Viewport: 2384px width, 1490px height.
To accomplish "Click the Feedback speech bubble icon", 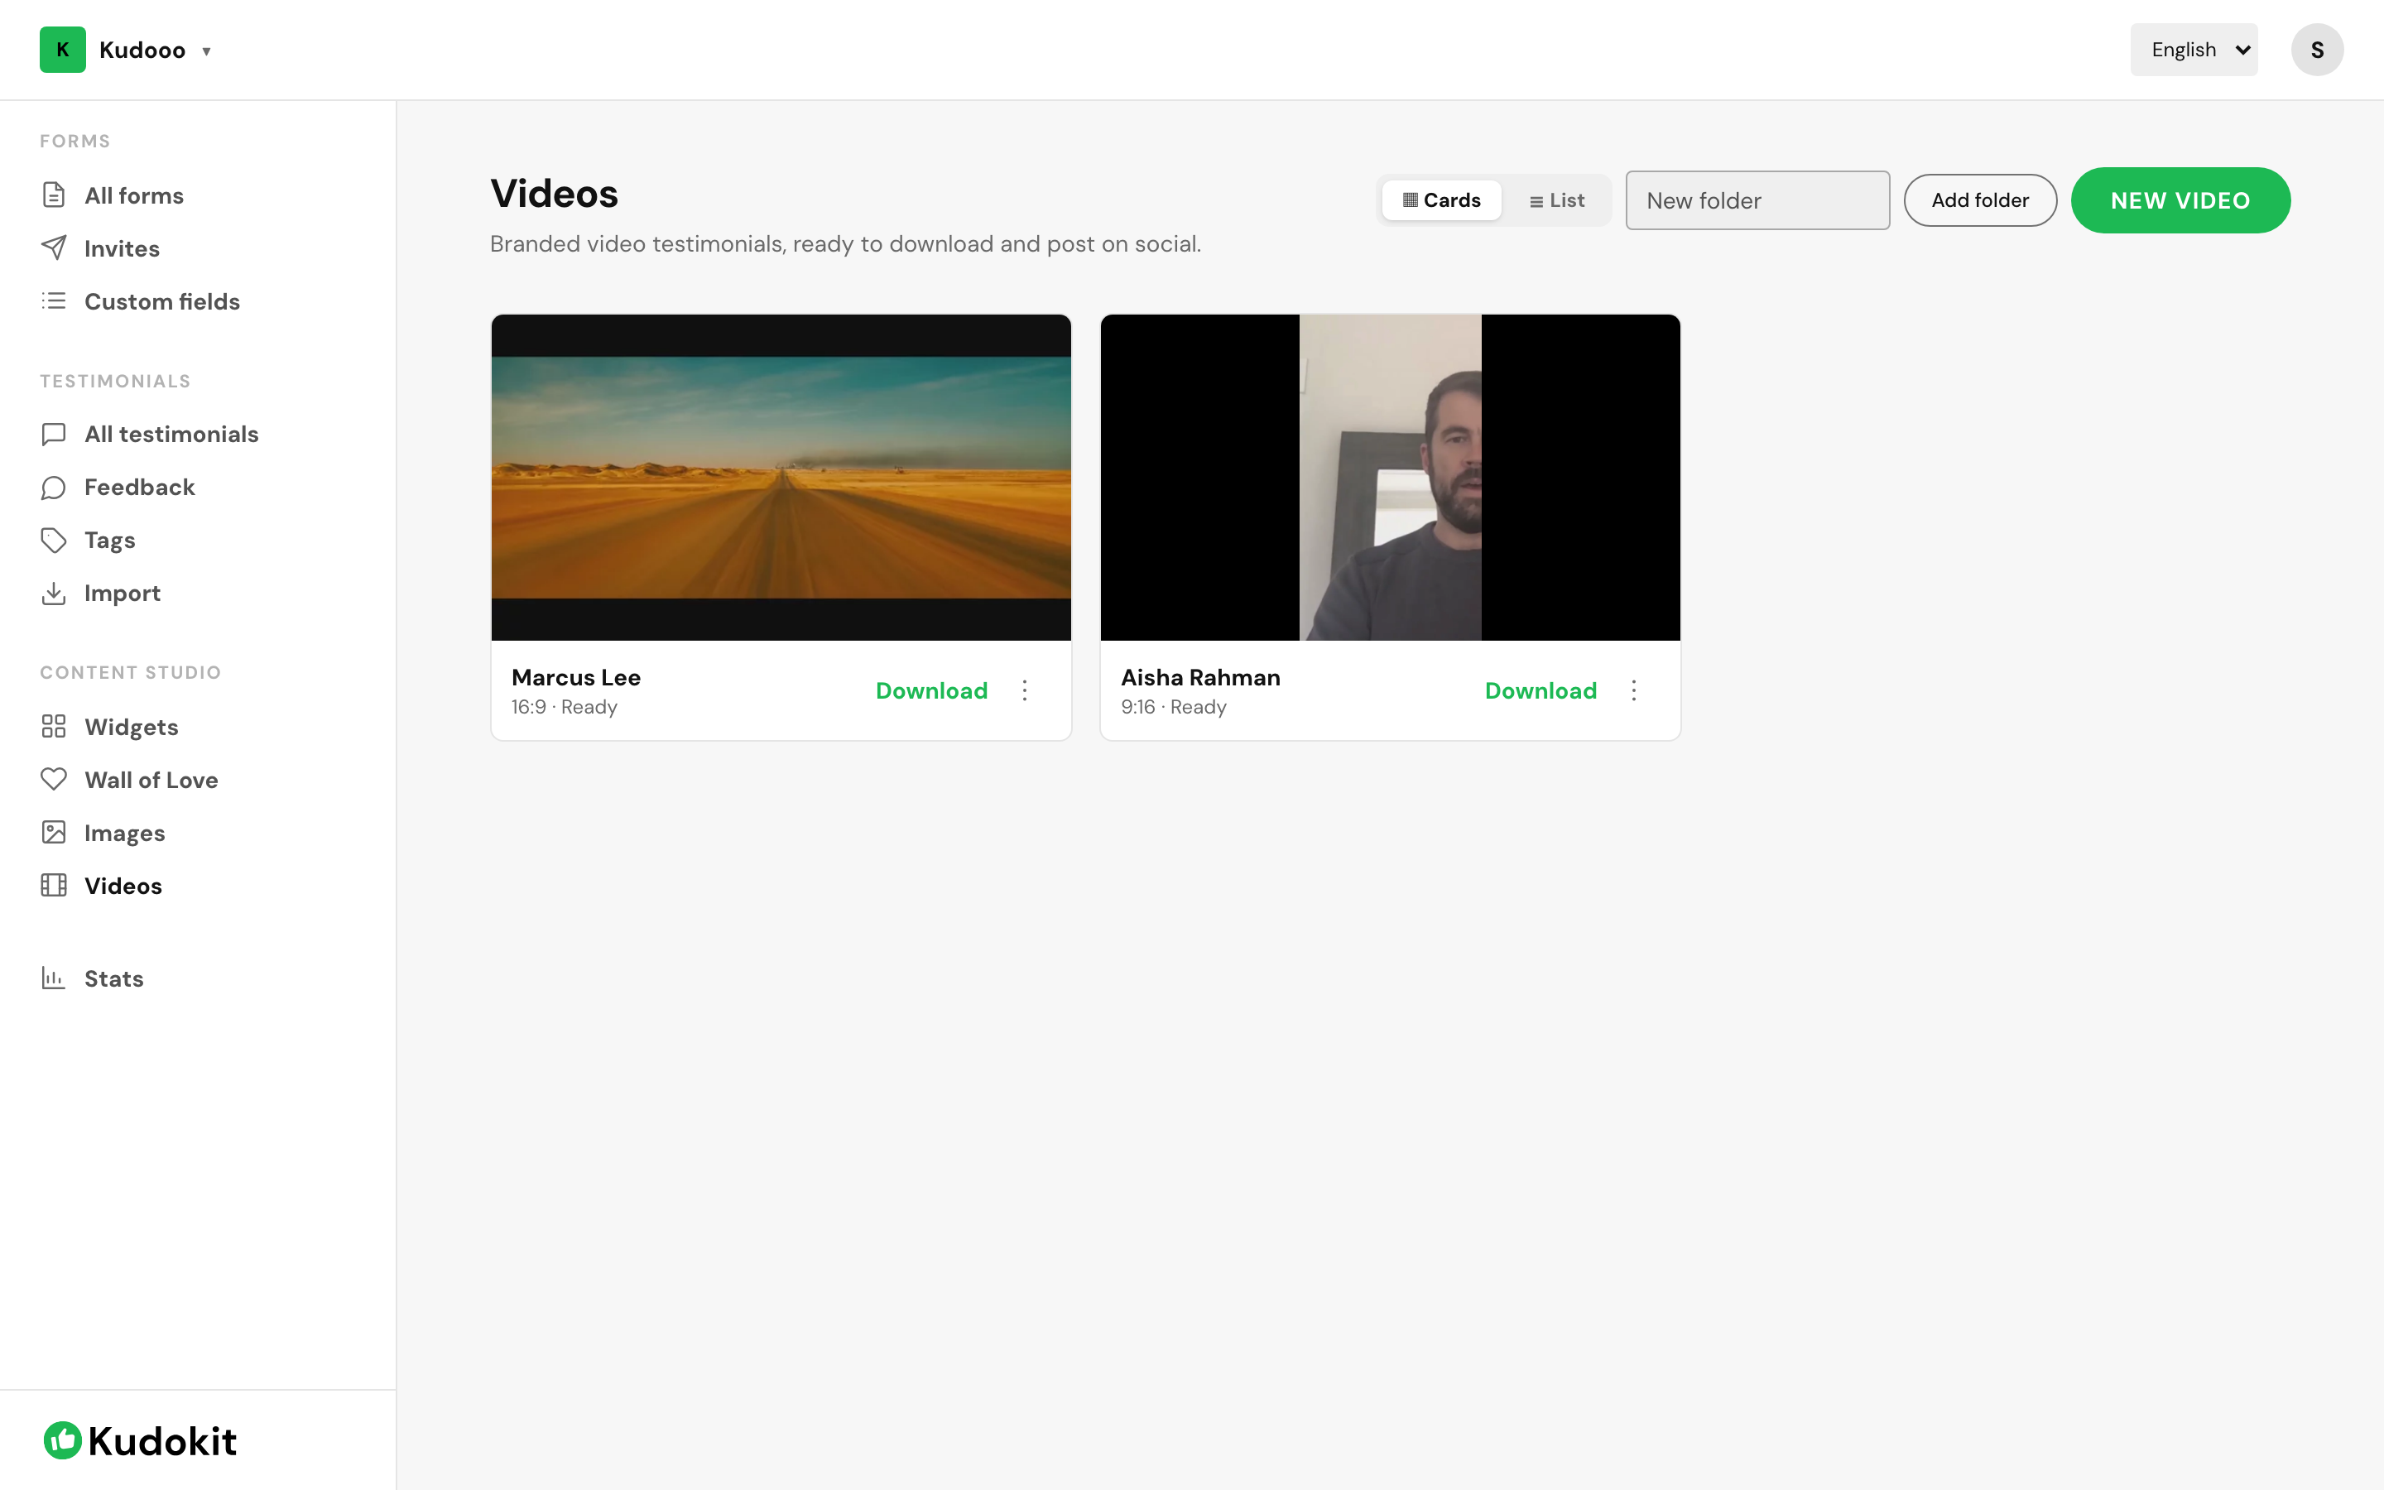I will tap(53, 487).
